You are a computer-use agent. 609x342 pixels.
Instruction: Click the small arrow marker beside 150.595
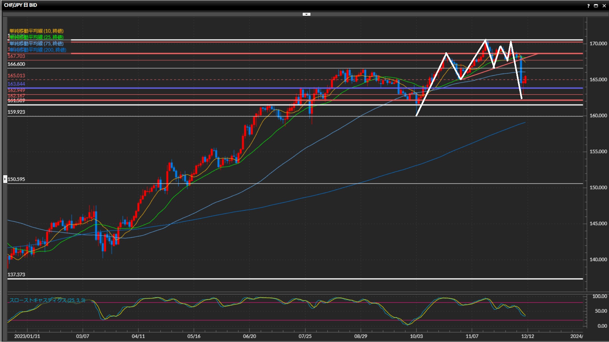pos(5,179)
